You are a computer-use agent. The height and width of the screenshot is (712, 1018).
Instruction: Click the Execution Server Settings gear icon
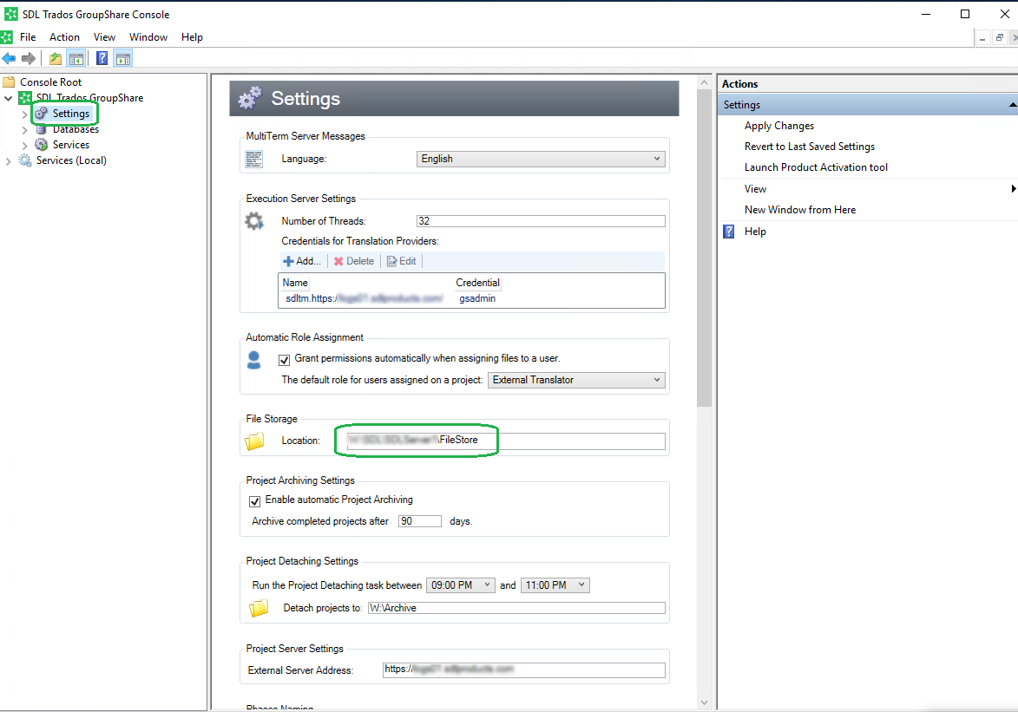pyautogui.click(x=254, y=221)
